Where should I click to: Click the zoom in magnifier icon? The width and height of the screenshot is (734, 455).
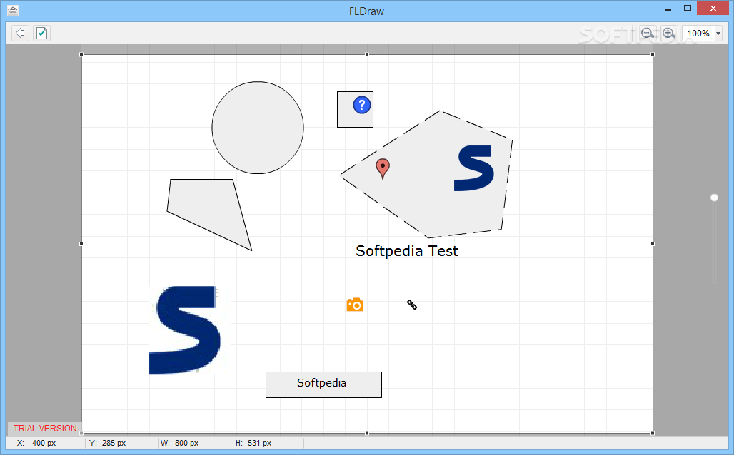(x=669, y=34)
